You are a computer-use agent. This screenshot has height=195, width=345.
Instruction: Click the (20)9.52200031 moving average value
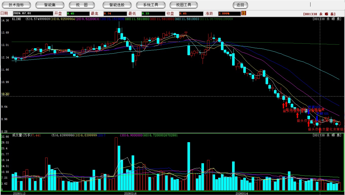(x=88, y=19)
